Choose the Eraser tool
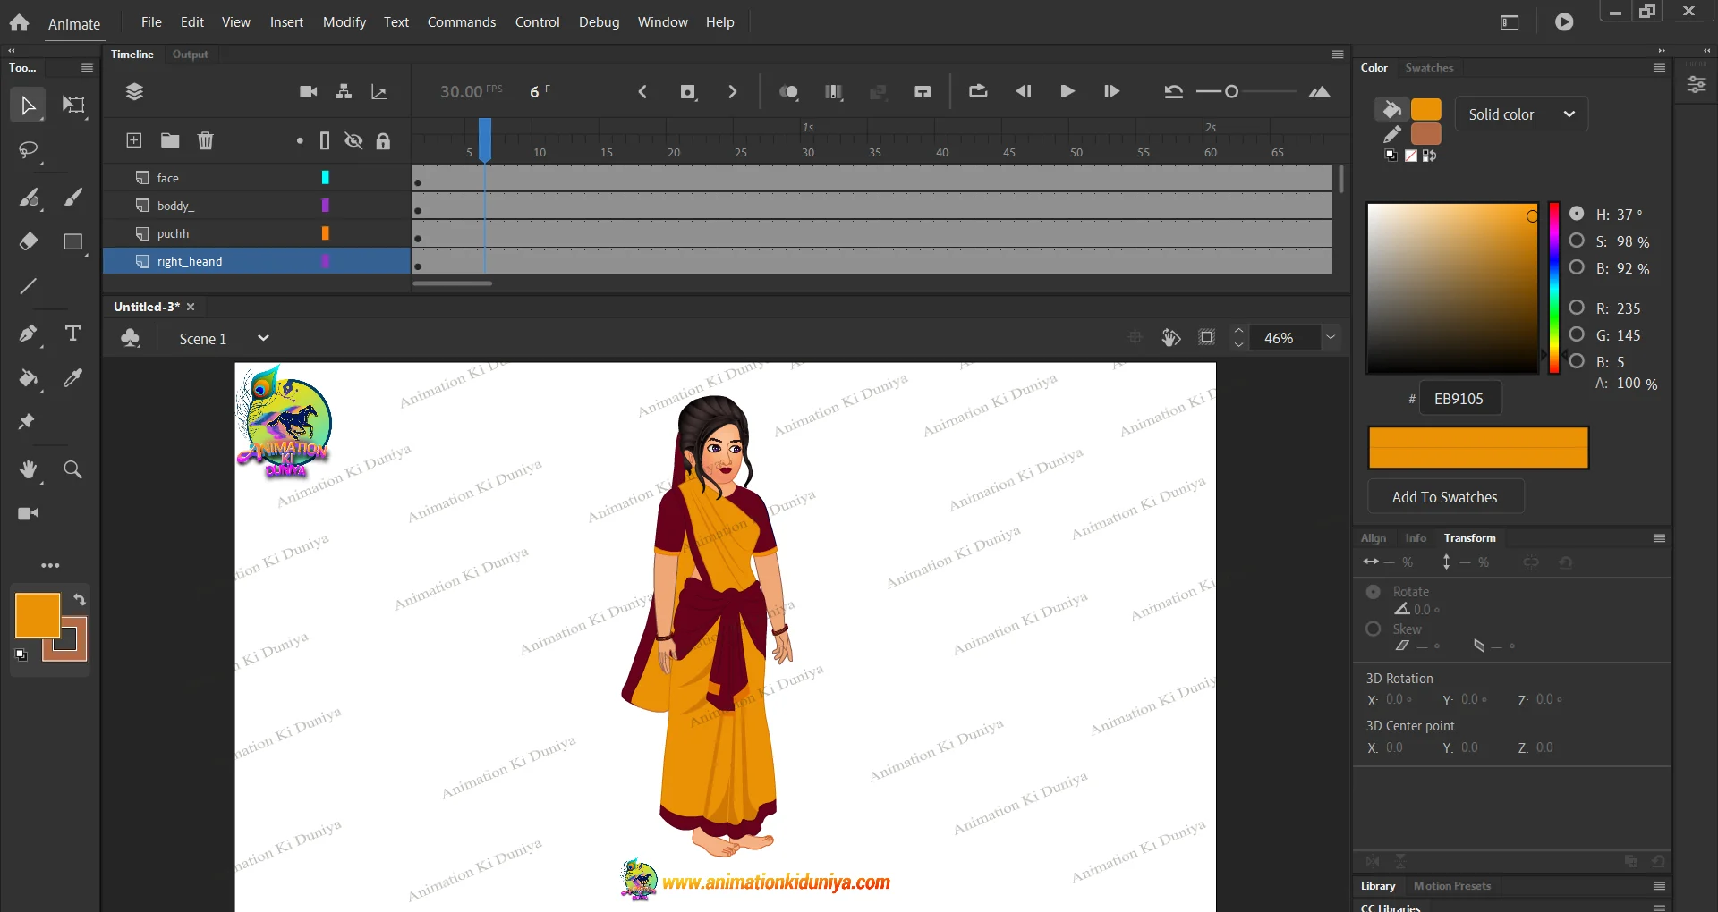This screenshot has height=912, width=1718. pos(29,241)
